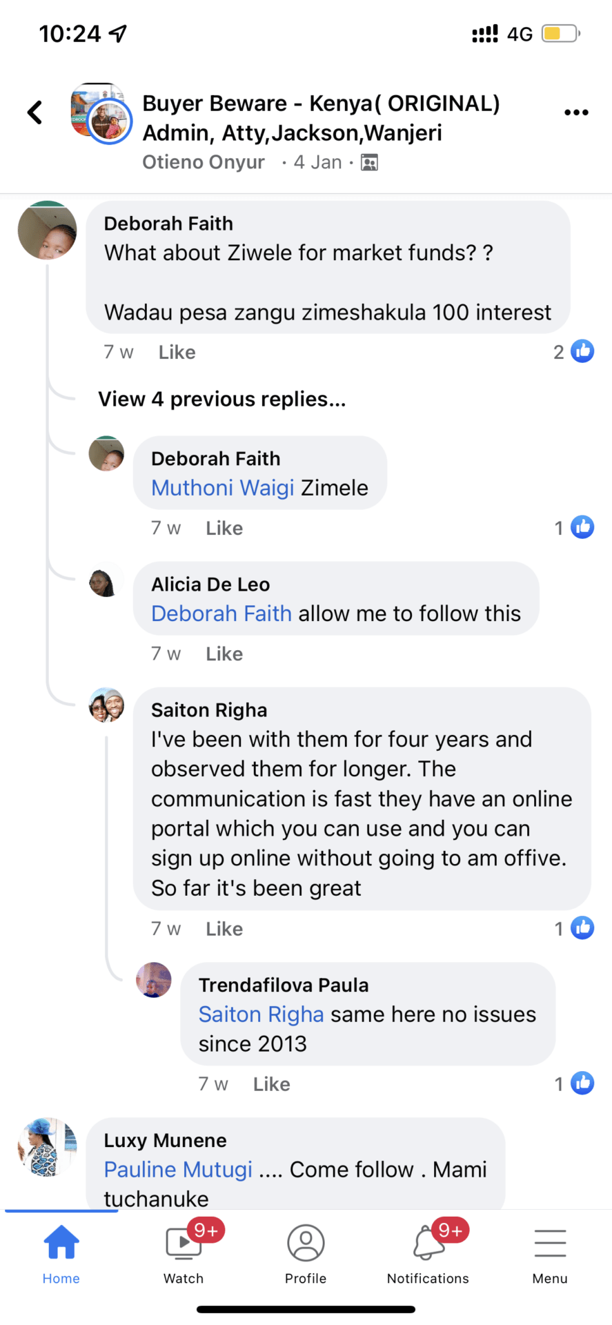Open the three-dots post options menu

tap(576, 112)
